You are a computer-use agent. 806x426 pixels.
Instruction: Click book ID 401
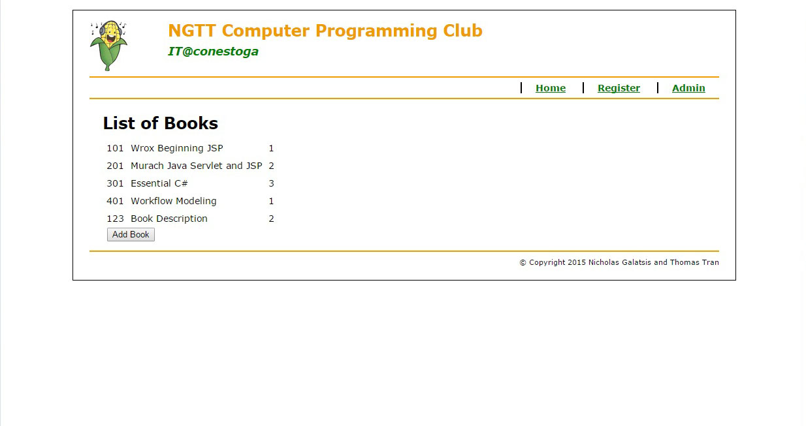tap(115, 202)
